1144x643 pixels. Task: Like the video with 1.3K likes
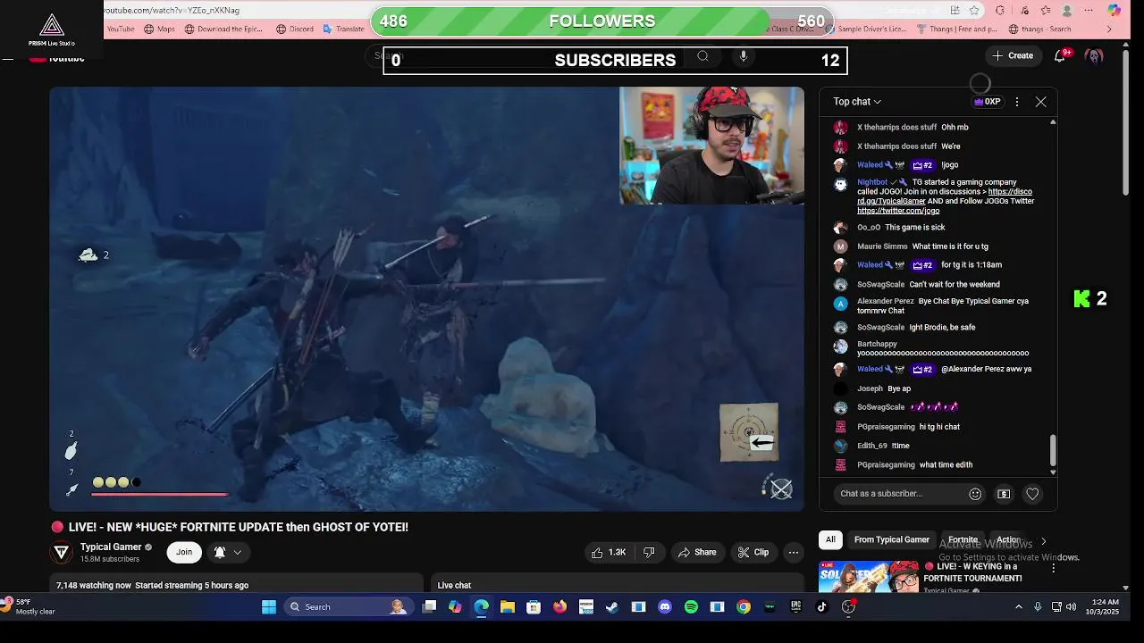[x=608, y=552]
